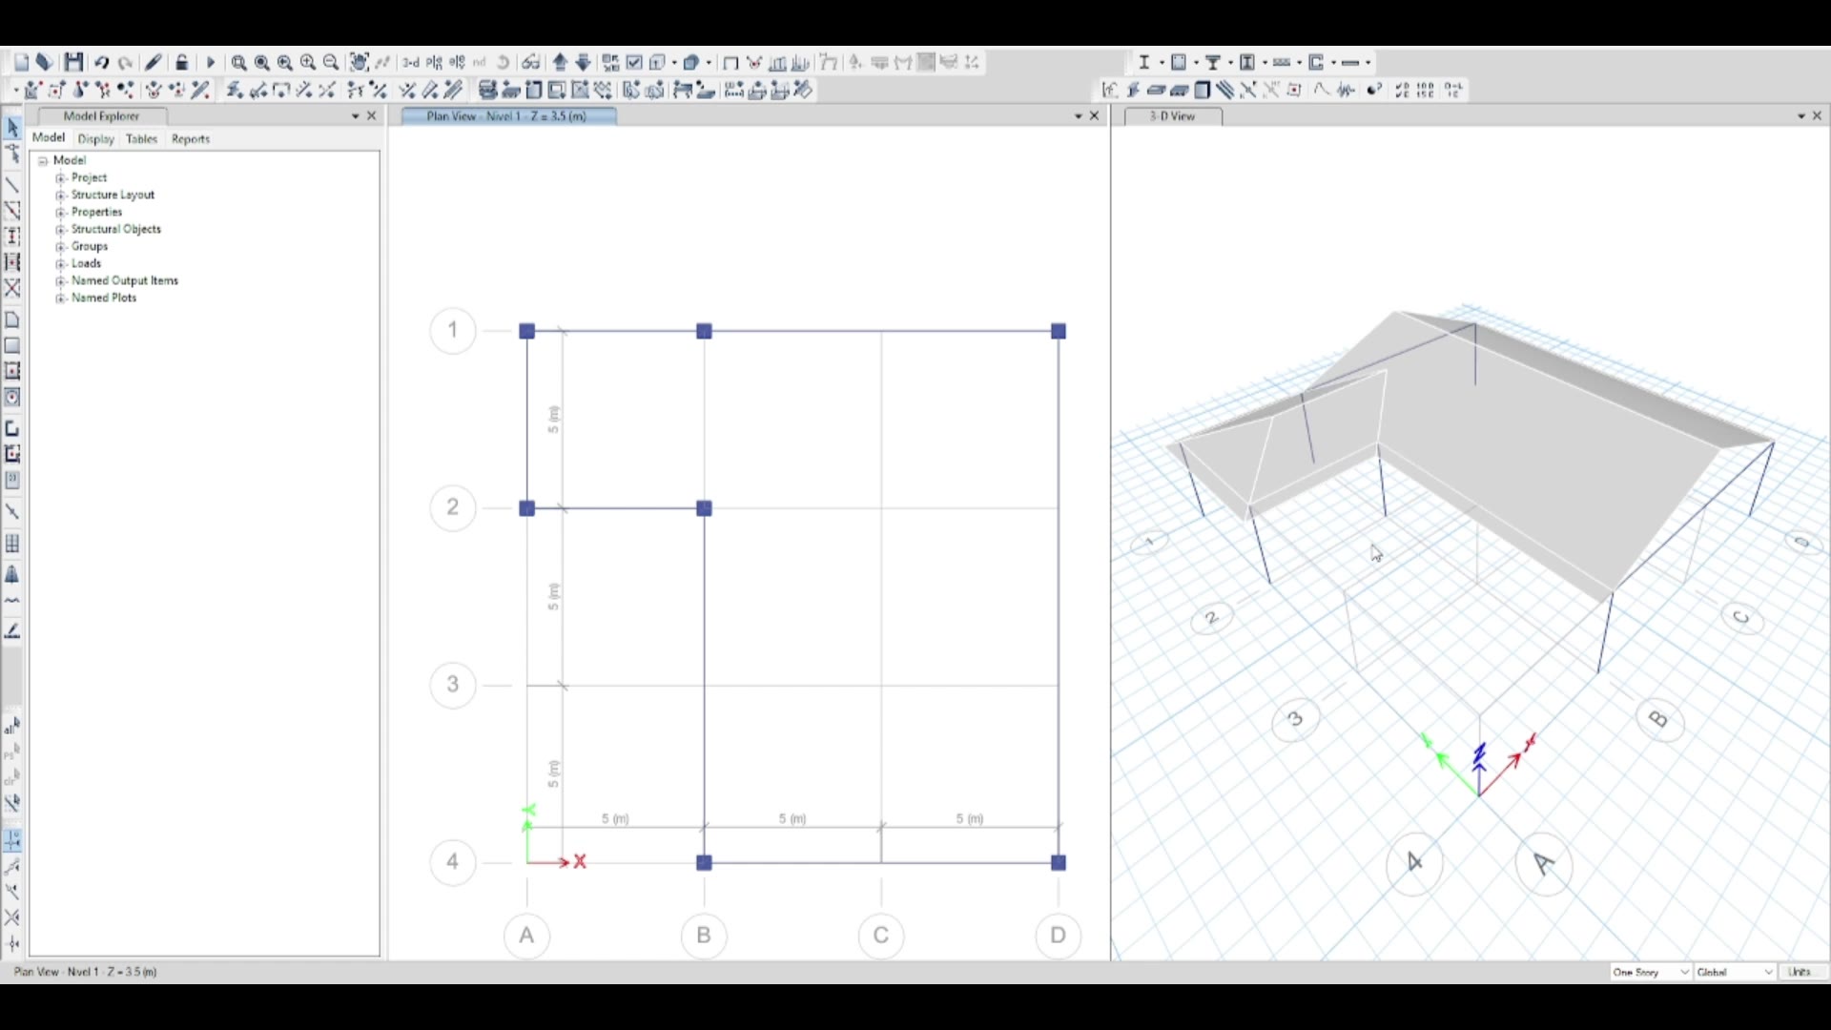Click the shear wall design C-shape icon
This screenshot has height=1030, width=1831.
coord(1316,63)
